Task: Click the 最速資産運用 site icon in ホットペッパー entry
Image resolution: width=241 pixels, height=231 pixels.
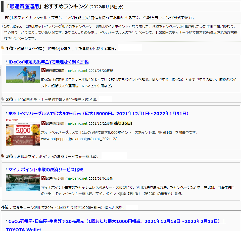Action: click(x=43, y=123)
